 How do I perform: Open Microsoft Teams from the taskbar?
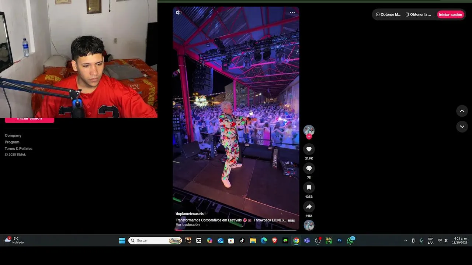pos(307,241)
